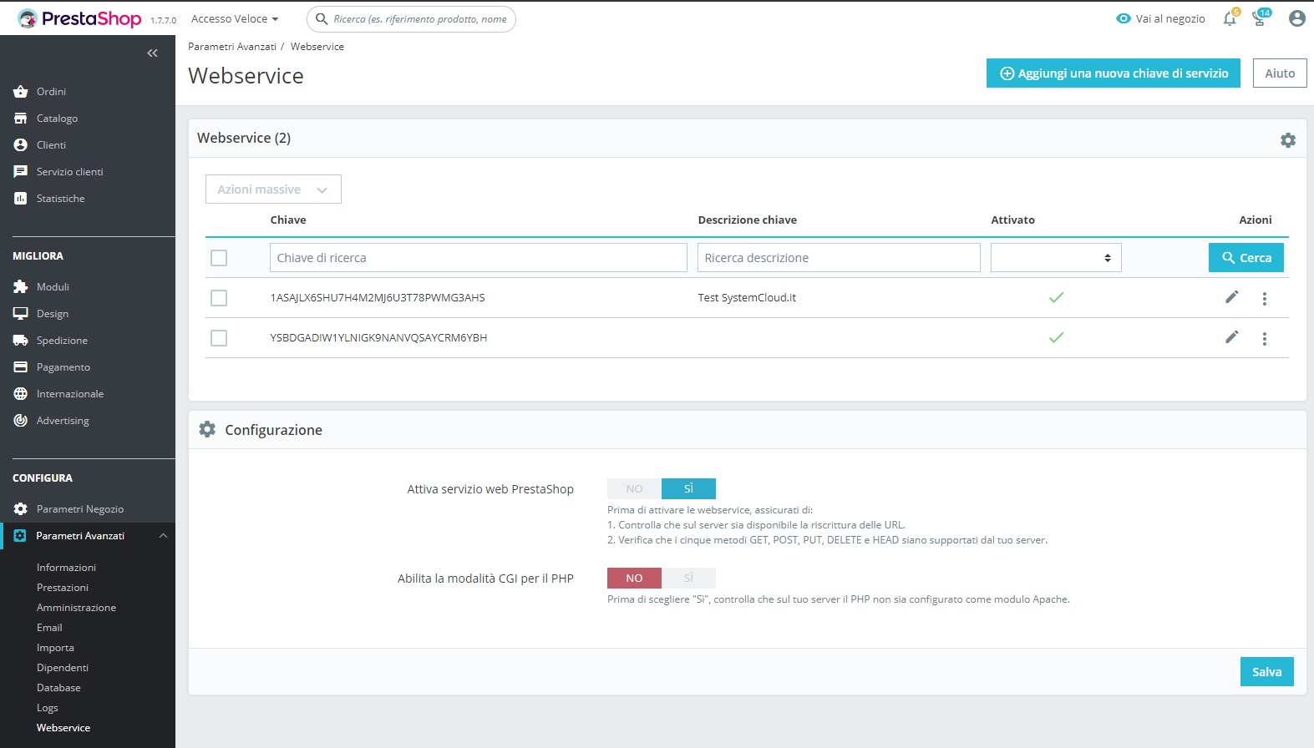Focus the Chiave di ricerca input

479,258
